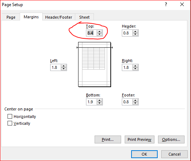Enable Center on page Vertically checkbox
Viewport: 191px width, 161px height.
[10, 123]
